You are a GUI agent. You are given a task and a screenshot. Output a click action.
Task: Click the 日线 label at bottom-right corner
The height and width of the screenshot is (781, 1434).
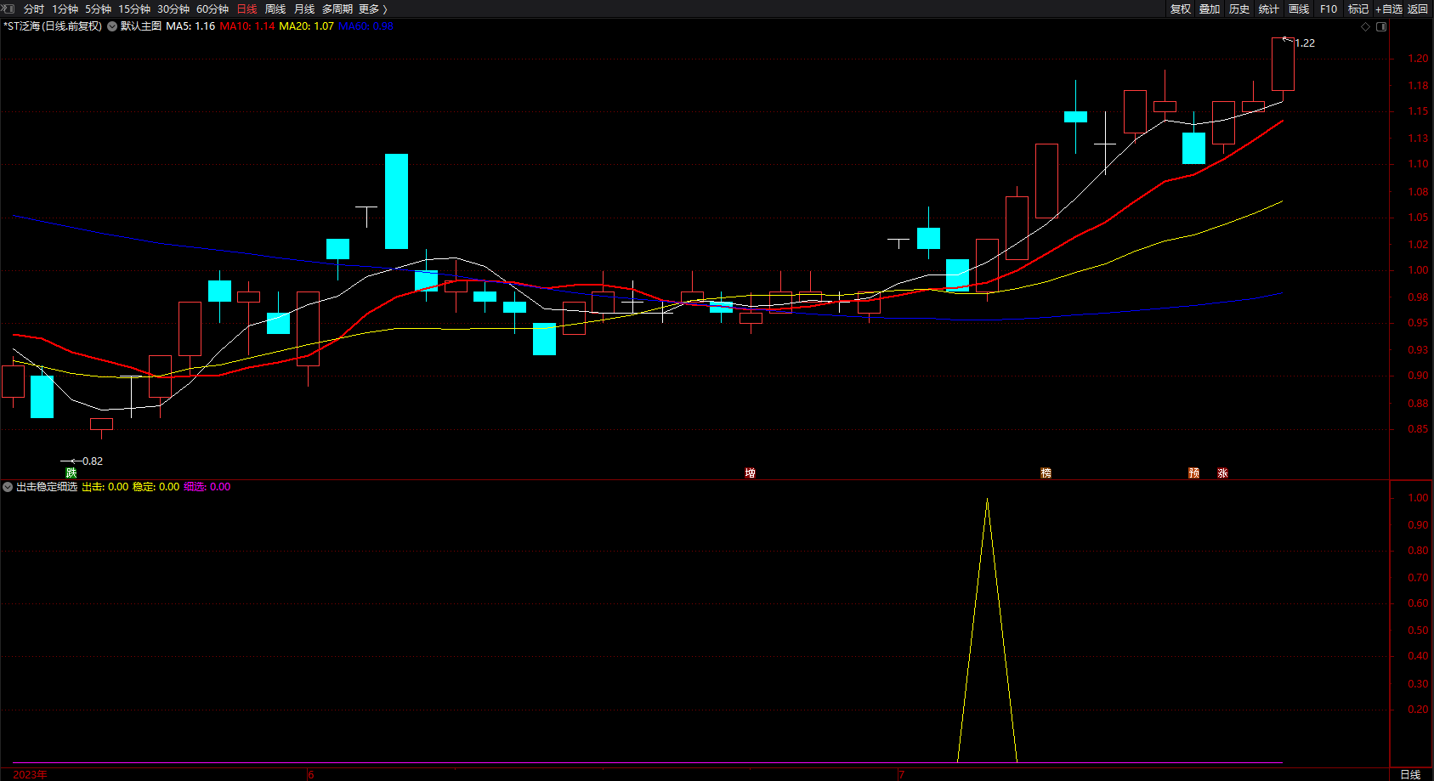pyautogui.click(x=1410, y=774)
